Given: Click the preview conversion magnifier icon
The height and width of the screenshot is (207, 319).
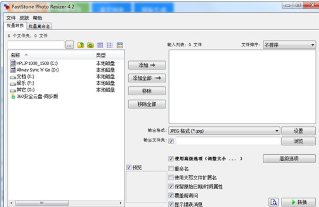Looking at the screenshot, I should [273, 202].
